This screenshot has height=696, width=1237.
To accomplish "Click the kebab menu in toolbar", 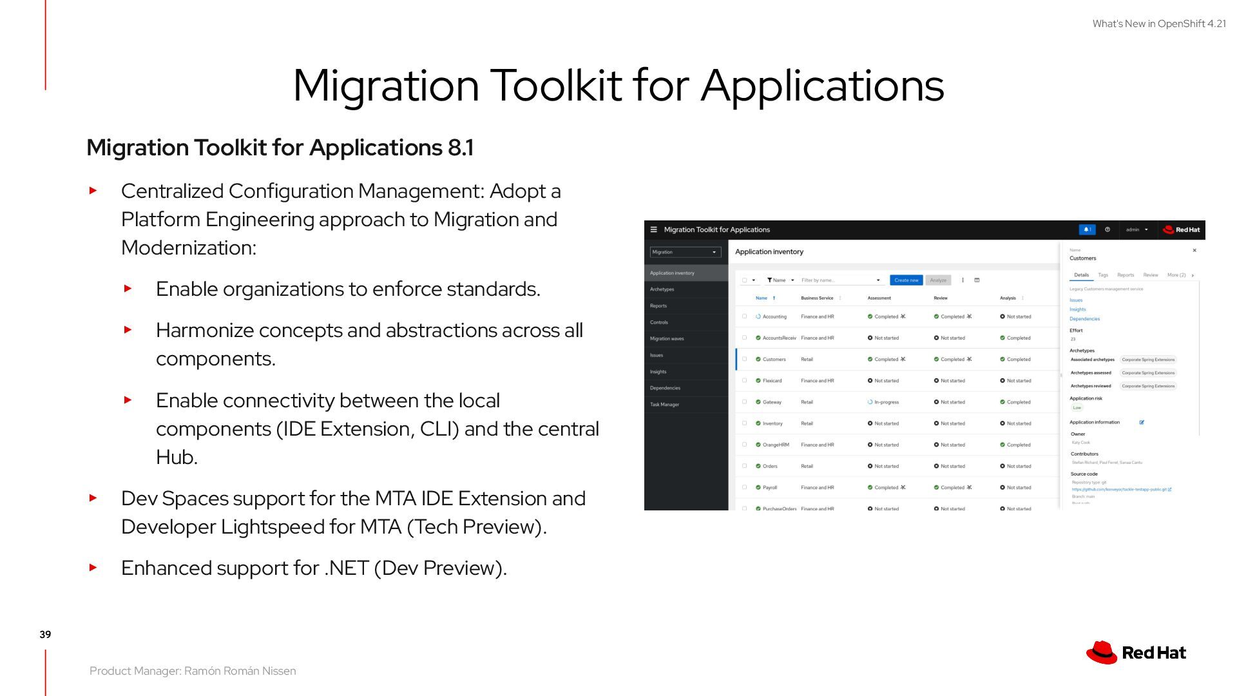I will [963, 280].
